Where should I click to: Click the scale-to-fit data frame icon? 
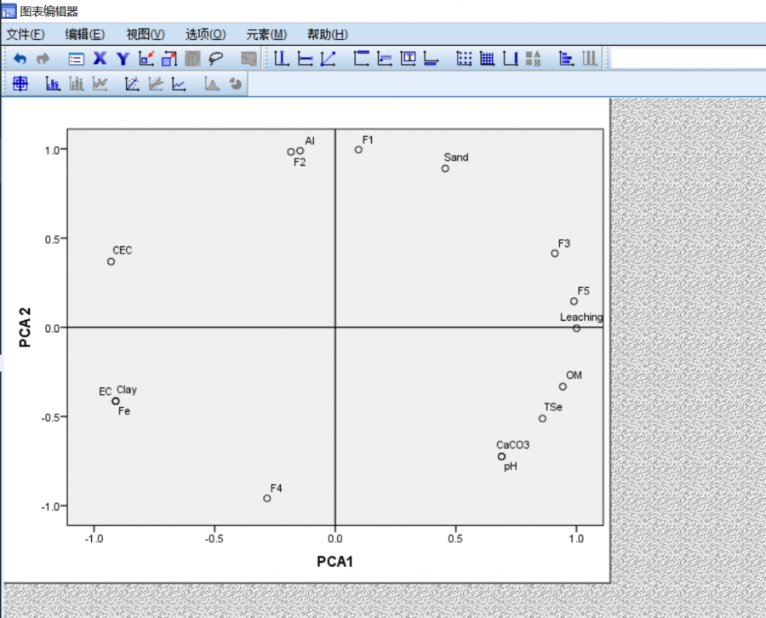[x=169, y=59]
